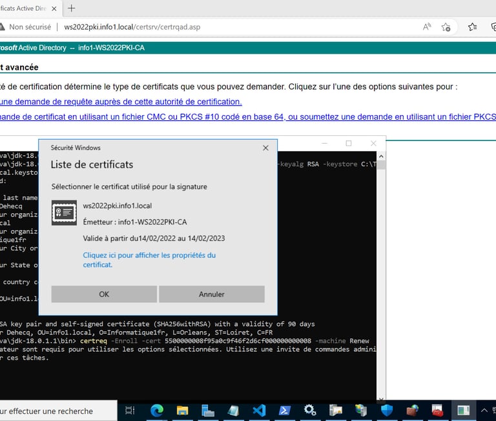Open File Explorer from the taskbar
496x421 pixels.
coord(182,411)
